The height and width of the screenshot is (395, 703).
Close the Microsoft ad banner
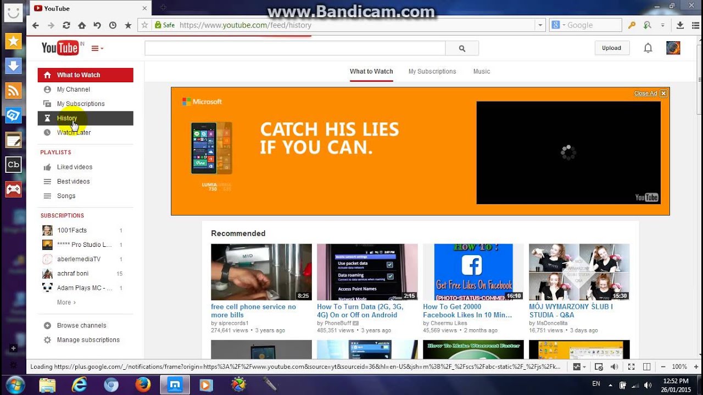click(663, 93)
